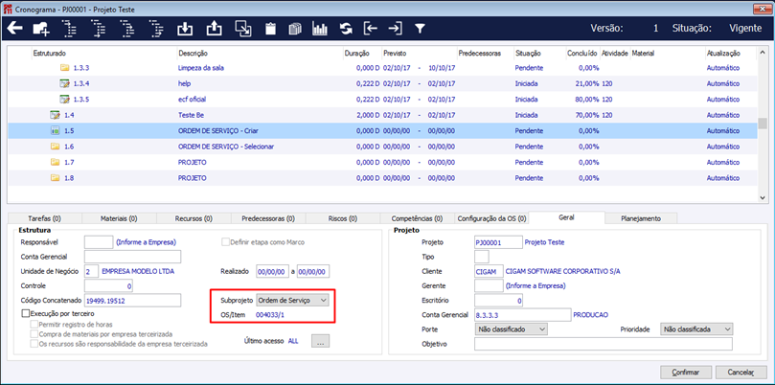
Task: Open the funnel filter icon
Action: point(420,29)
